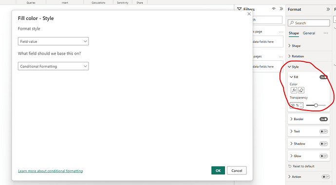The height and width of the screenshot is (185, 336).
Task: Collapse the Format pane with double chevron
Action: point(328,9)
